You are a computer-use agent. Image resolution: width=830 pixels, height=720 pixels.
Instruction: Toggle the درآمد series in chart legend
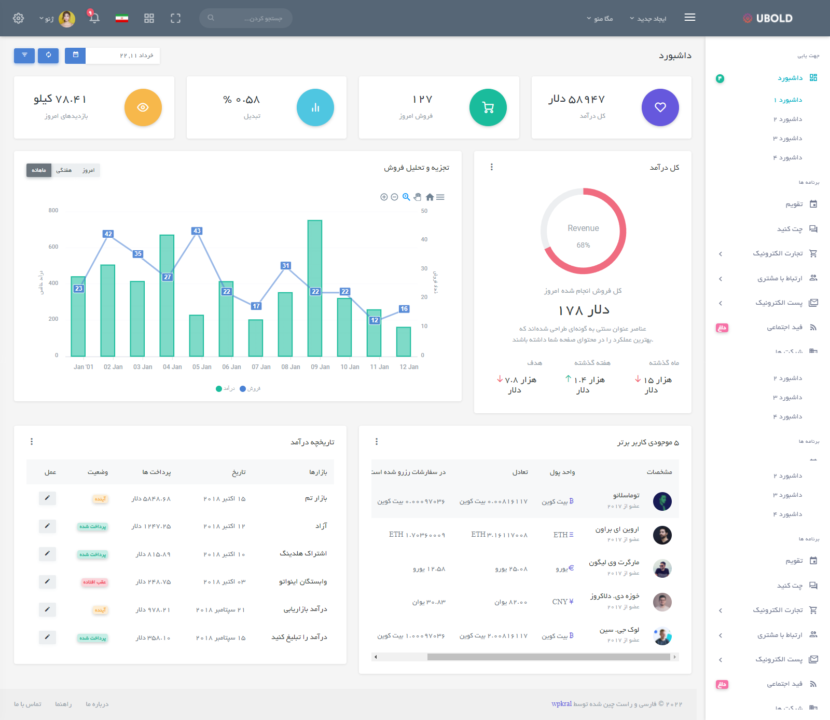point(226,388)
